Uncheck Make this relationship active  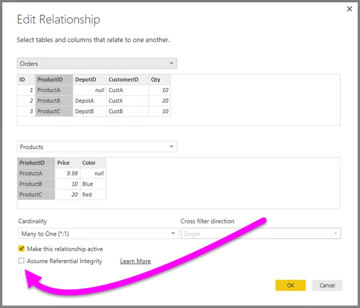tap(22, 249)
